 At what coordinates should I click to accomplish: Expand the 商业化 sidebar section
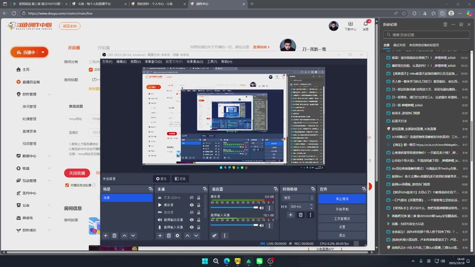click(49, 218)
